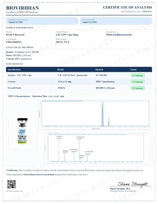This screenshot has height=204, width=158.
Task: Click sample type White lyophilized powder
Action: [x=119, y=35]
